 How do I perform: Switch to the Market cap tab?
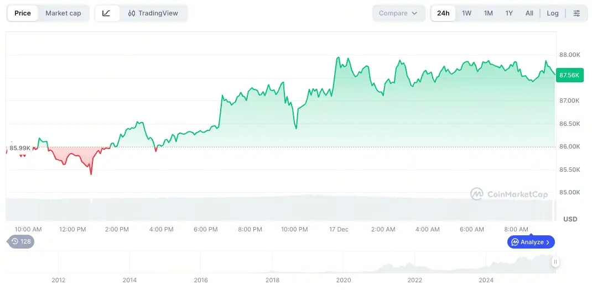(63, 13)
